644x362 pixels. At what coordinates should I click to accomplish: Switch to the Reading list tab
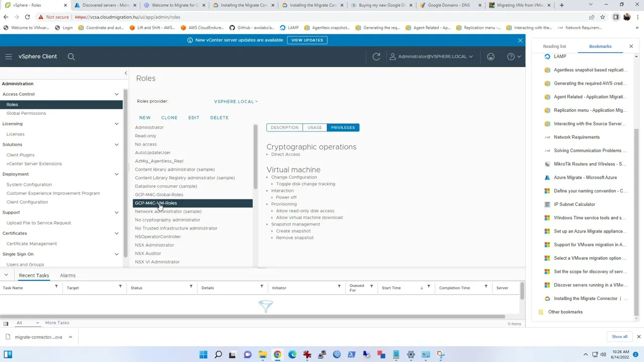pyautogui.click(x=554, y=46)
